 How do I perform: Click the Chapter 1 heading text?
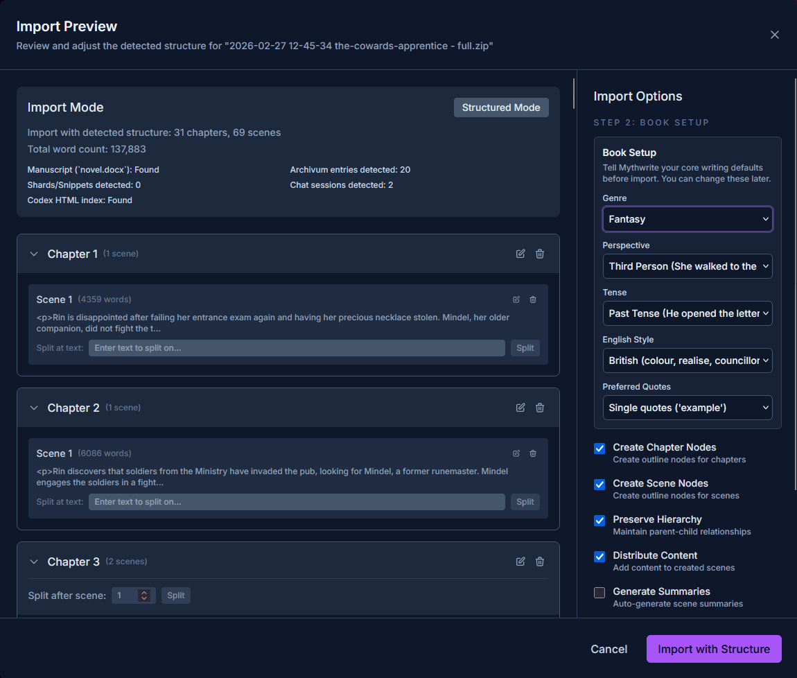(x=73, y=254)
